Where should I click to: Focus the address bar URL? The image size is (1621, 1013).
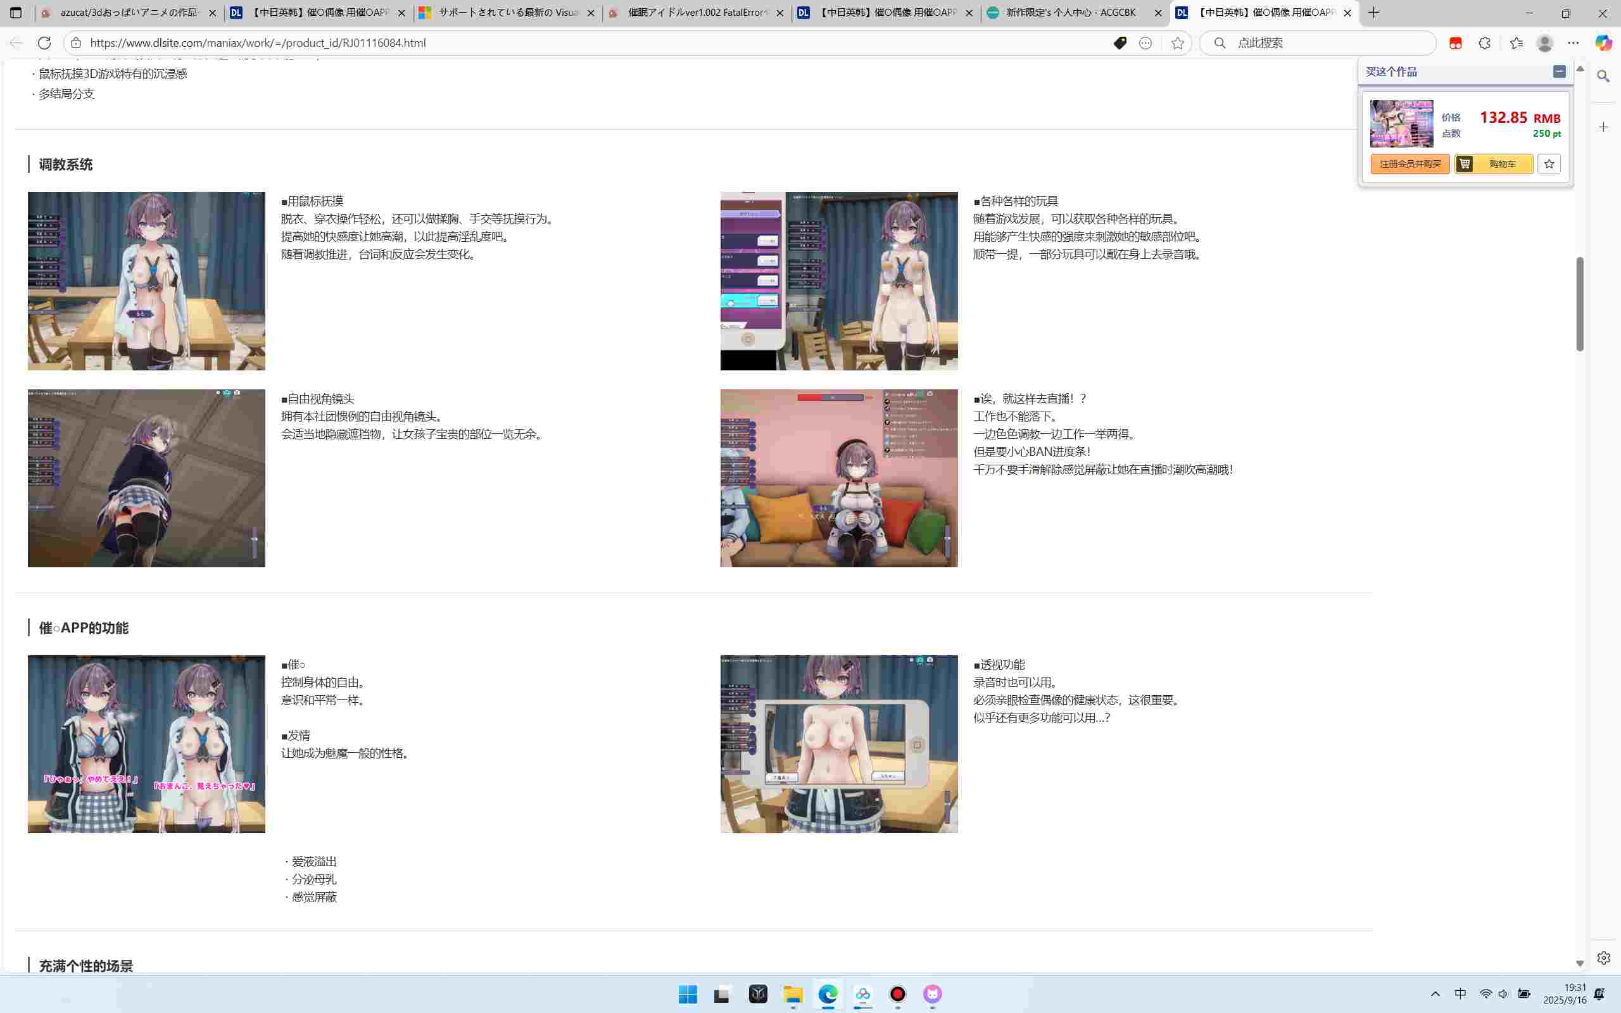tap(258, 43)
